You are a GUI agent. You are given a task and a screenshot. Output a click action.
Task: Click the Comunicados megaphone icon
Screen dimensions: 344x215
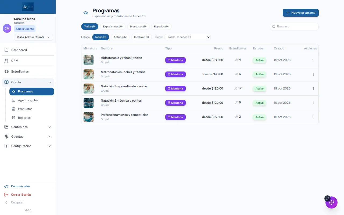(6, 186)
